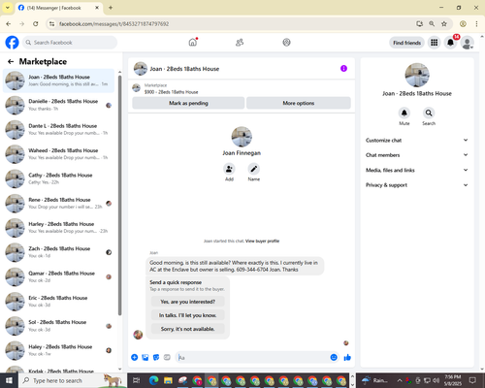Open Windows Start menu
The height and width of the screenshot is (388, 485).
click(9, 380)
